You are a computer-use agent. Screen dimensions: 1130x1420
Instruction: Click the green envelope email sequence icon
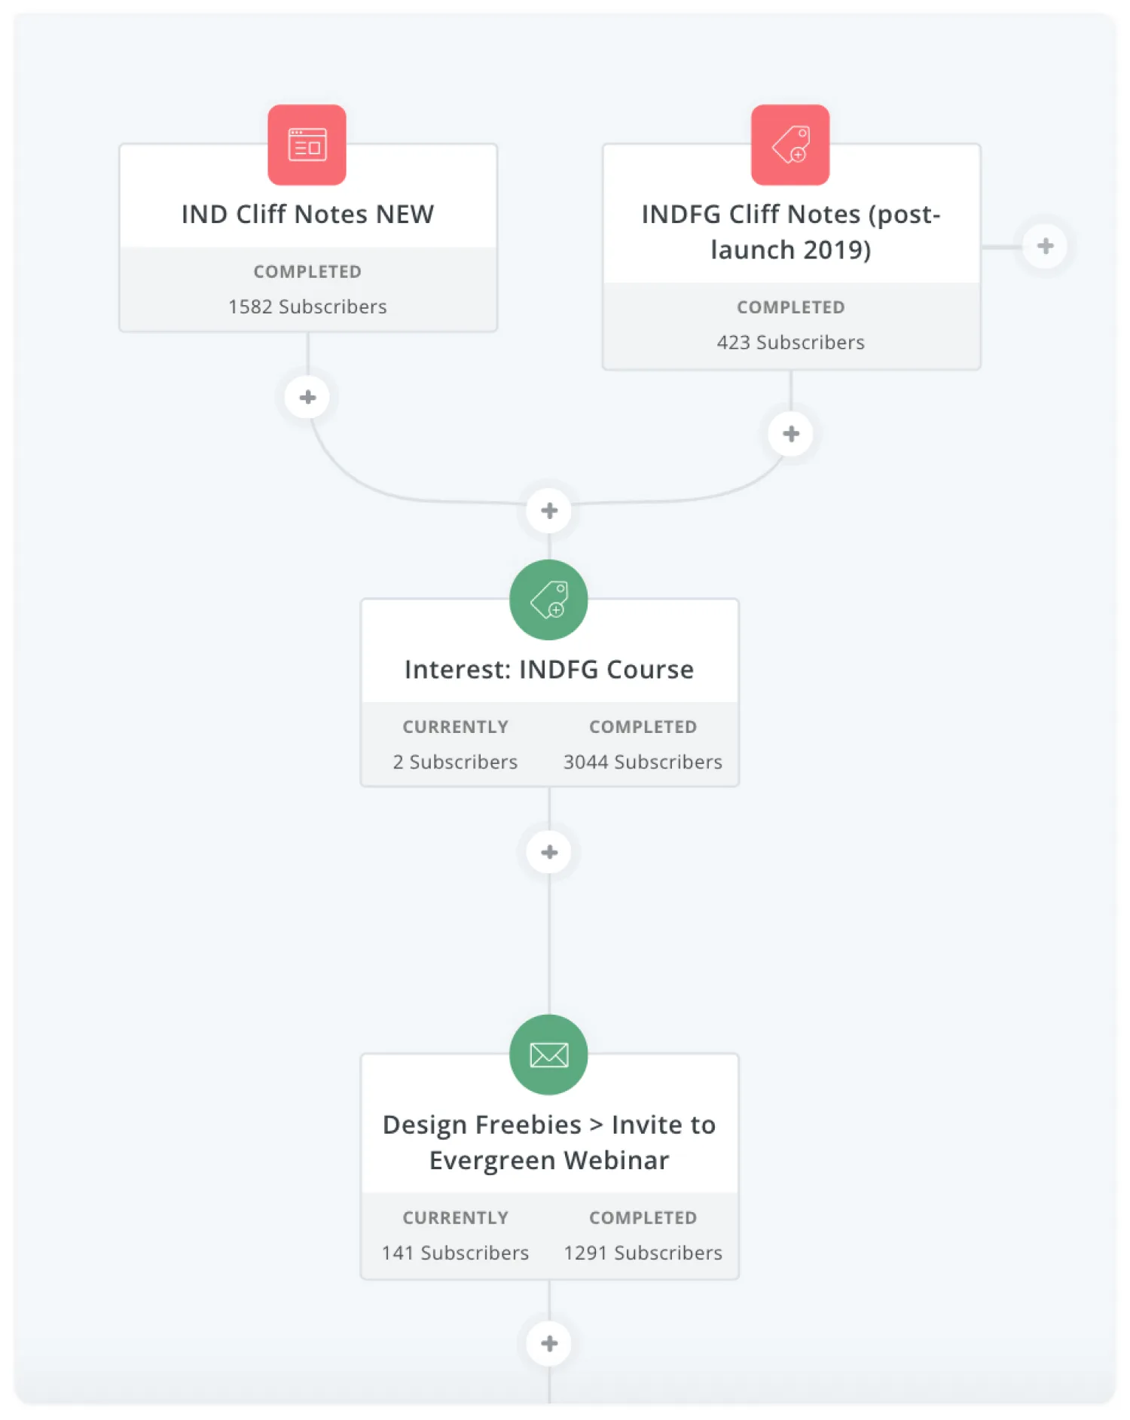point(548,1054)
